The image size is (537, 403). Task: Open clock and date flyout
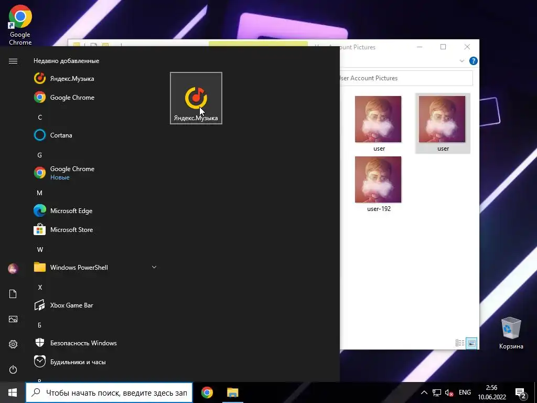click(x=492, y=393)
